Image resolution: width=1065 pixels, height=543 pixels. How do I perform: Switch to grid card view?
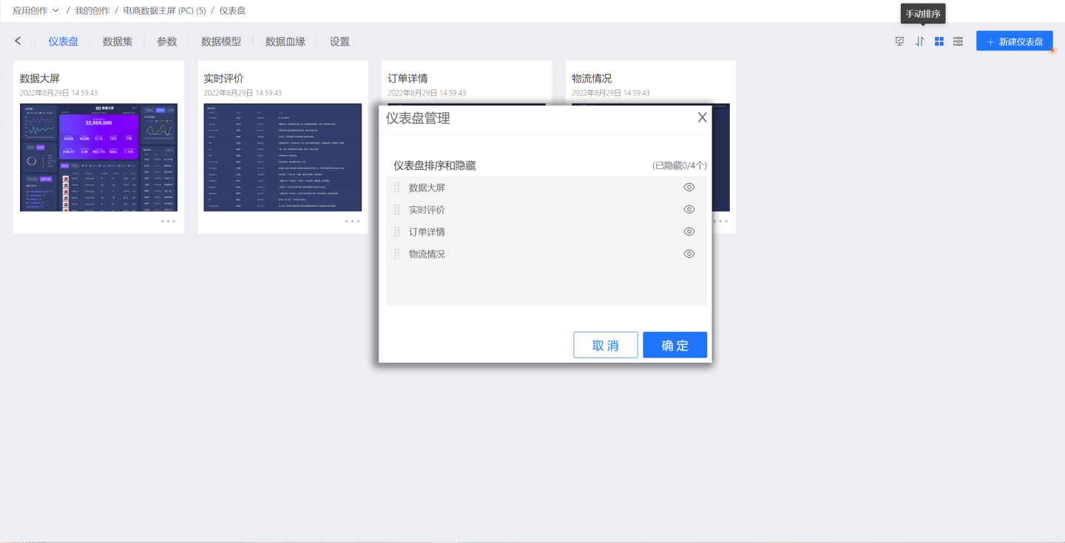939,41
